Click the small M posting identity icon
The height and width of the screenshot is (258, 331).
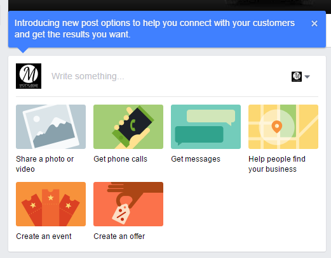coord(297,77)
